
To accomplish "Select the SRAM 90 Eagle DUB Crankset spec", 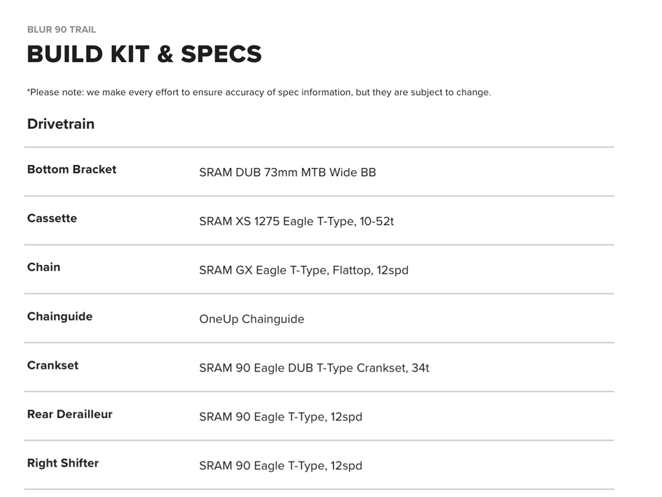I will pyautogui.click(x=314, y=368).
